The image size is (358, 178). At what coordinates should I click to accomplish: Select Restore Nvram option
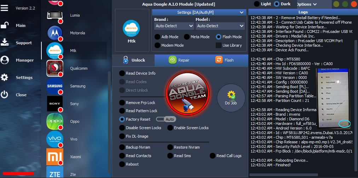click(170, 147)
